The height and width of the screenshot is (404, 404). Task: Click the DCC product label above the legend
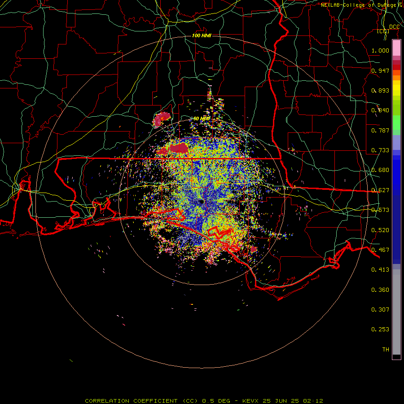coord(394,27)
